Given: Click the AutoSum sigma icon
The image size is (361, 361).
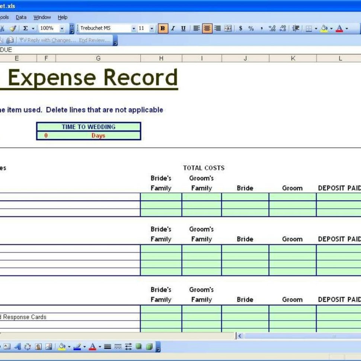Looking at the screenshot, I should [x=25, y=28].
